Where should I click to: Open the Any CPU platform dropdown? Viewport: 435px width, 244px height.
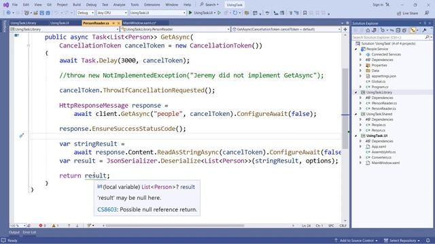tap(112, 13)
